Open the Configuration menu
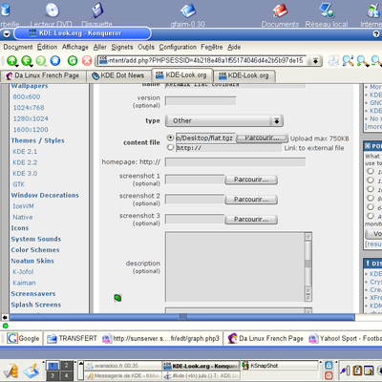The height and width of the screenshot is (382, 382). [178, 47]
